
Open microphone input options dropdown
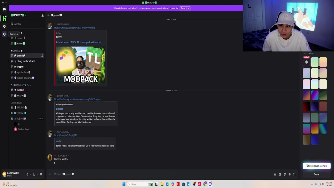click(x=30, y=174)
